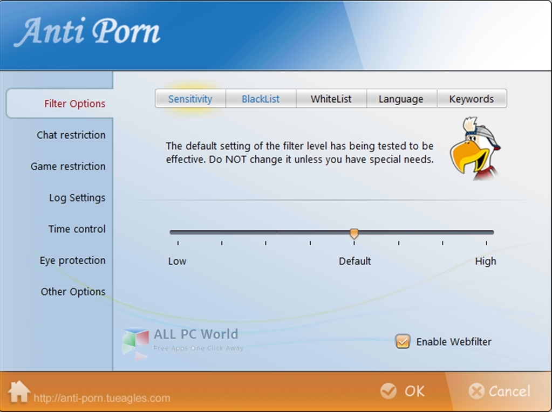Switch to the BlackList tab
Image resolution: width=552 pixels, height=412 pixels.
pos(261,99)
